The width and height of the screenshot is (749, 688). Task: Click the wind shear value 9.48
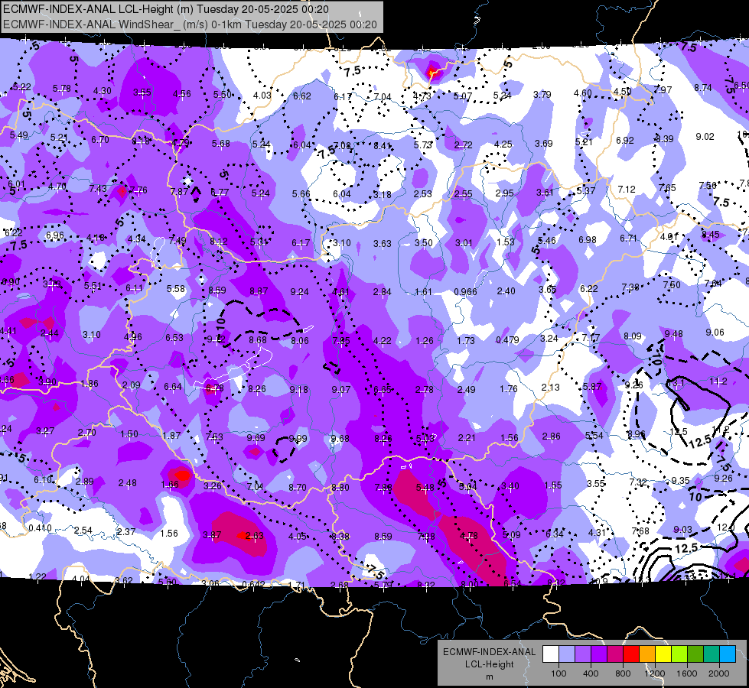click(x=673, y=334)
